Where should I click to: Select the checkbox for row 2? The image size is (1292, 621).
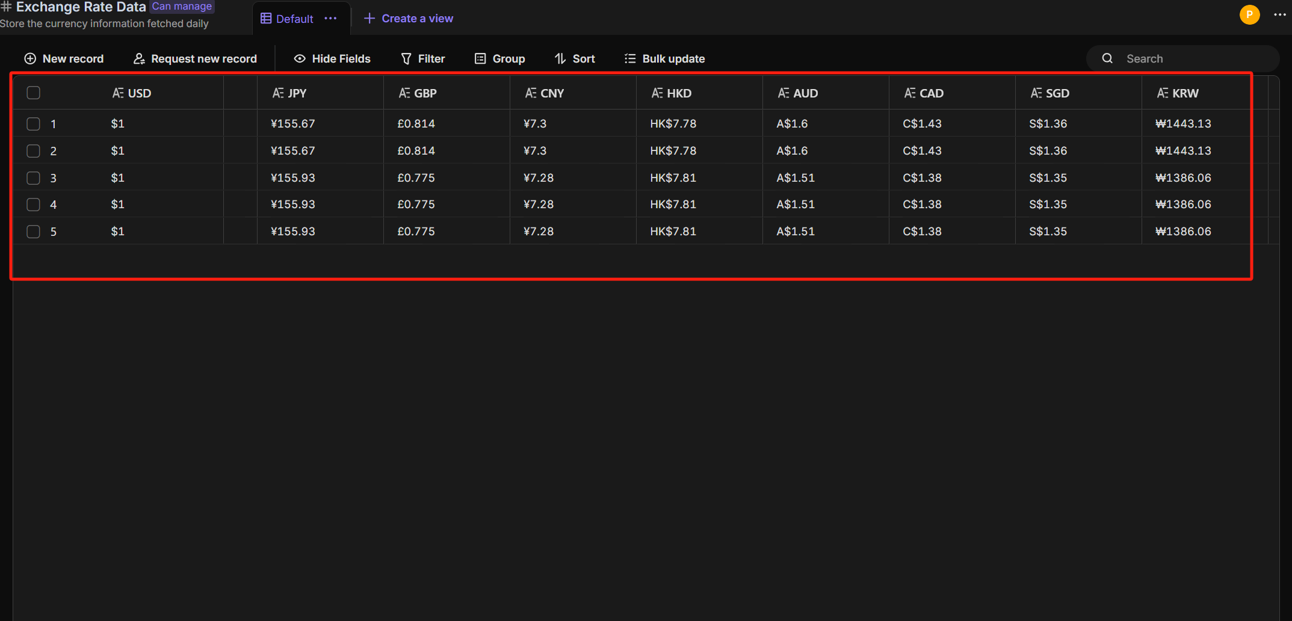pyautogui.click(x=34, y=151)
